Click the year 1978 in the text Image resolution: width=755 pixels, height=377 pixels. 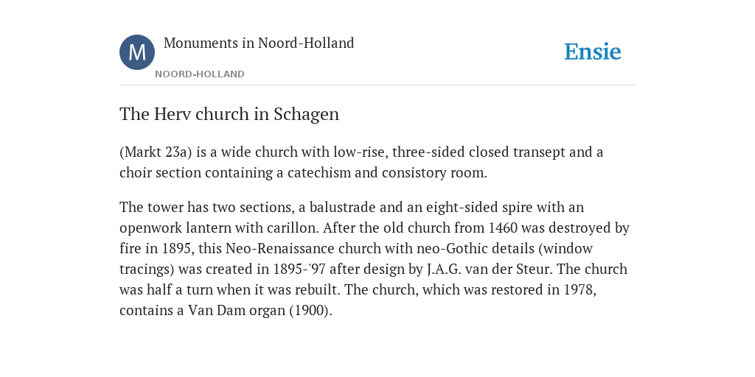pos(580,289)
